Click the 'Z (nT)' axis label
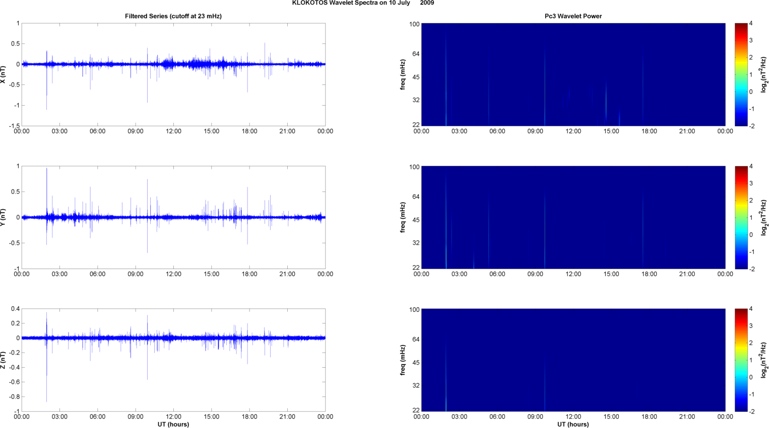The width and height of the screenshot is (769, 428). point(4,360)
